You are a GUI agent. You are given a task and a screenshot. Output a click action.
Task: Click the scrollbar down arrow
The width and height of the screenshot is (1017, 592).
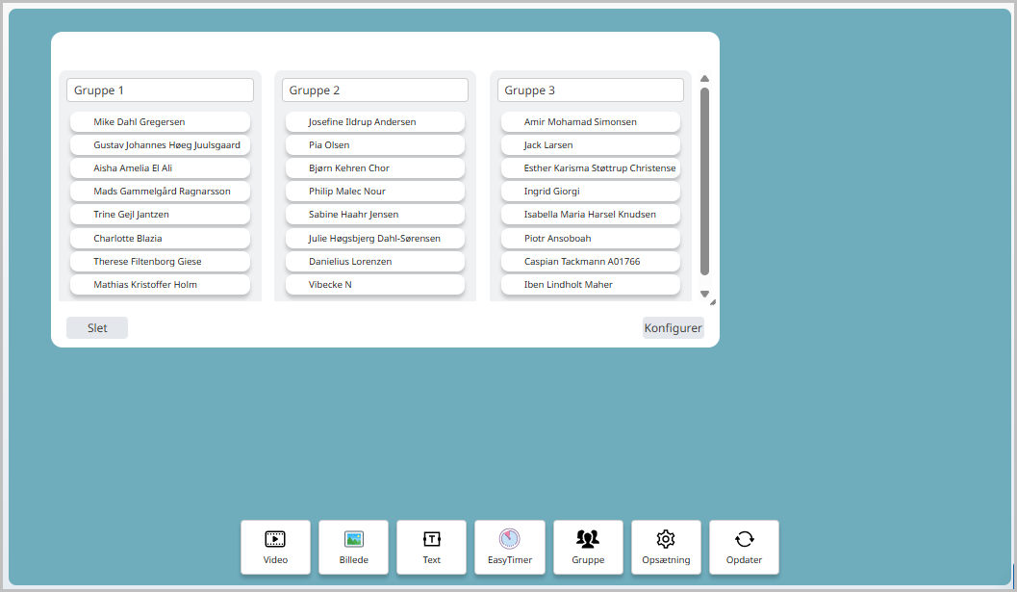point(705,294)
